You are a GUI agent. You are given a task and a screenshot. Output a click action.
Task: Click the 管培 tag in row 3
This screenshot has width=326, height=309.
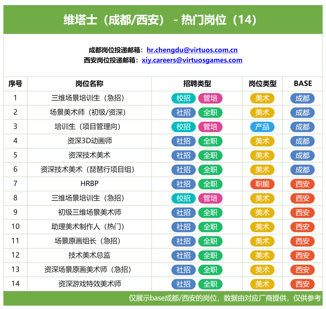[210, 127]
